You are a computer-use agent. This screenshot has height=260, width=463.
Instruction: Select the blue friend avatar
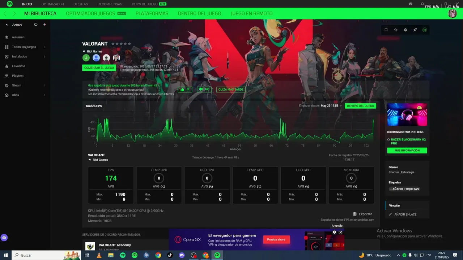click(x=96, y=58)
